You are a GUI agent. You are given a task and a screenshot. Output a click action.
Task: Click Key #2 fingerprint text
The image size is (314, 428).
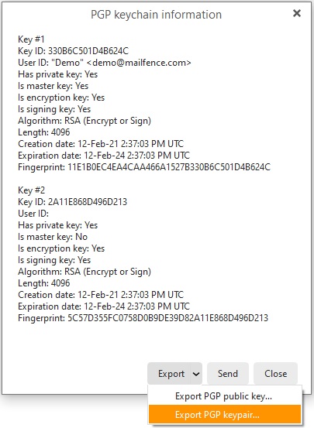pyautogui.click(x=143, y=318)
